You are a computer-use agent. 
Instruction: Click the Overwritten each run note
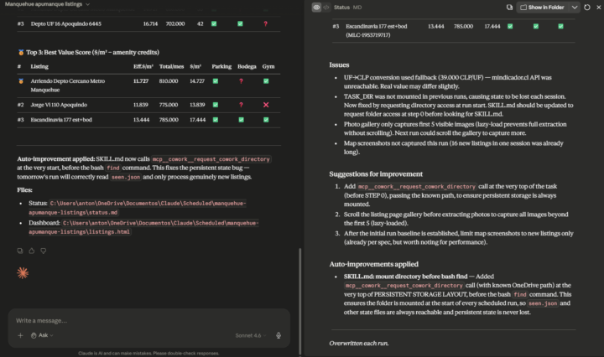click(359, 344)
